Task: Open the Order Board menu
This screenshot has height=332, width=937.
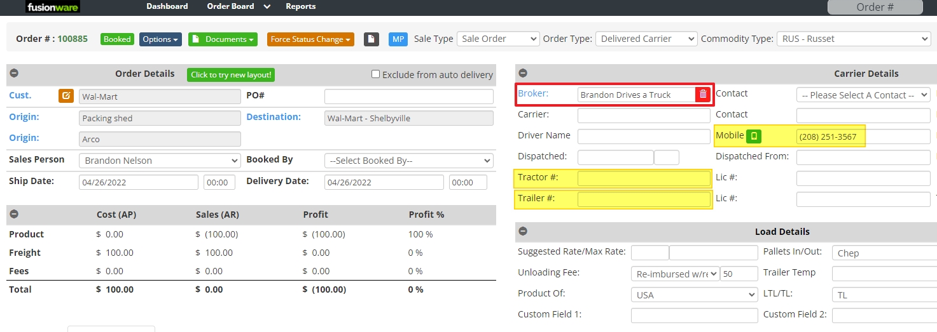Action: pyautogui.click(x=238, y=6)
